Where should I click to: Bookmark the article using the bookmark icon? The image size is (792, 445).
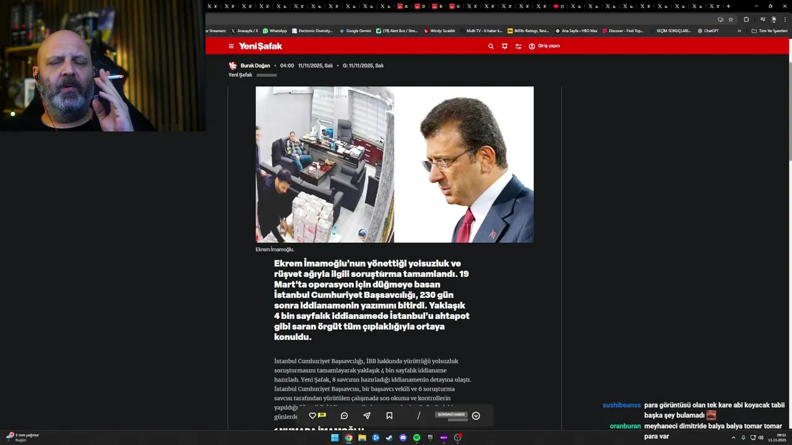click(389, 416)
